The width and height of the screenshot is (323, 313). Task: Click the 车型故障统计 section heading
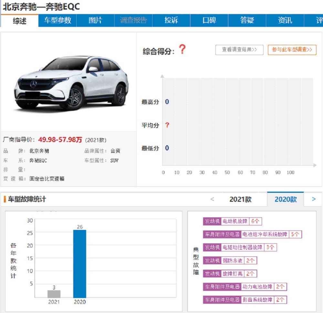click(x=27, y=199)
